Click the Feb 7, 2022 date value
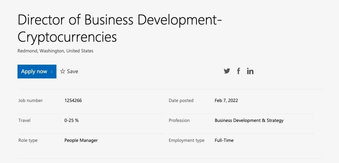The image size is (339, 163). tap(226, 101)
